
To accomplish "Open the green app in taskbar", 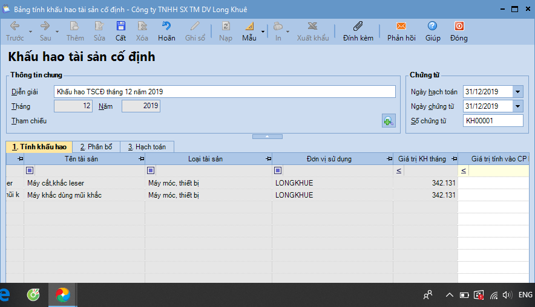I will tap(33, 295).
